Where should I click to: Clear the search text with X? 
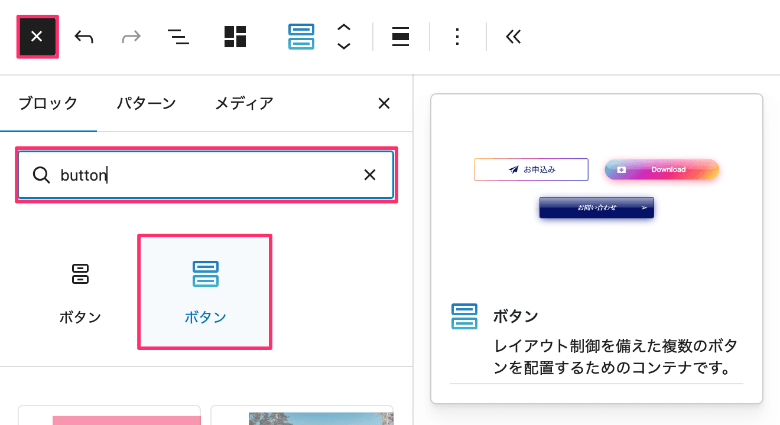pyautogui.click(x=370, y=175)
